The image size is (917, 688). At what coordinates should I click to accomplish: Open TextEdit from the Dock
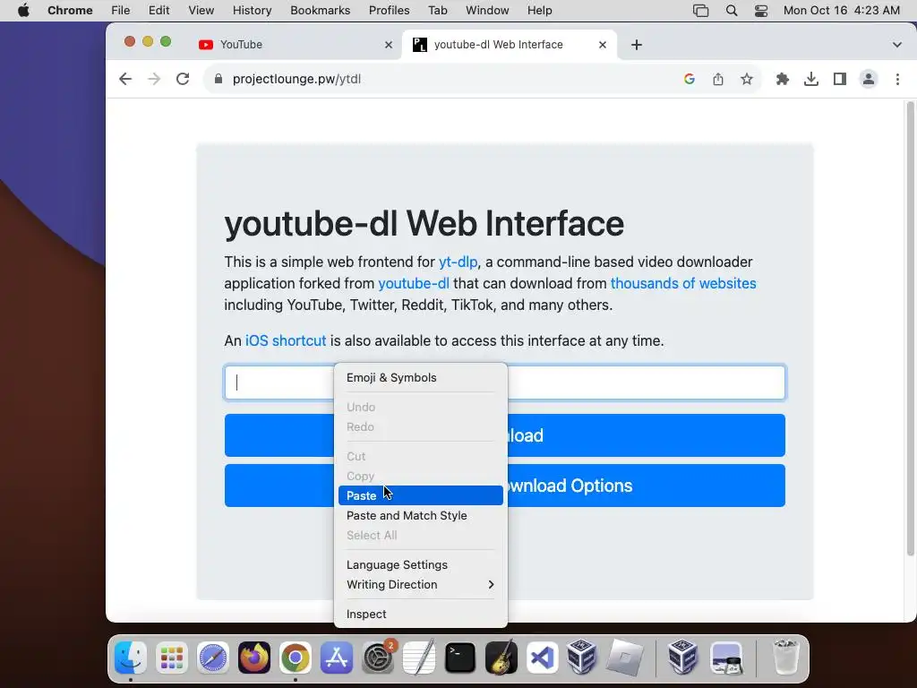(x=419, y=658)
